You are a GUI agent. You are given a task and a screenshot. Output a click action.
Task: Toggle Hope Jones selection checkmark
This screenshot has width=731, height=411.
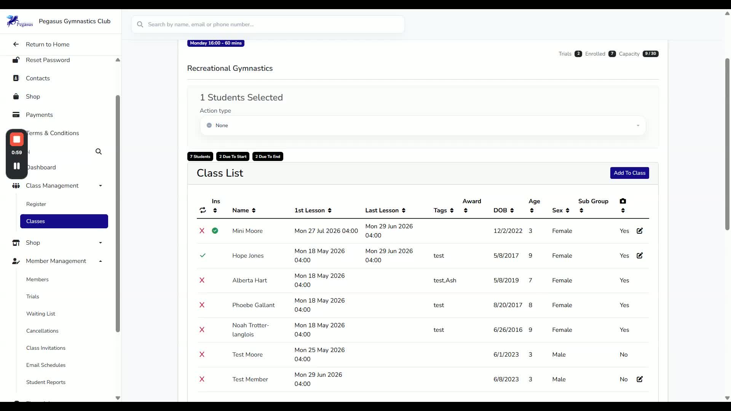(x=203, y=255)
